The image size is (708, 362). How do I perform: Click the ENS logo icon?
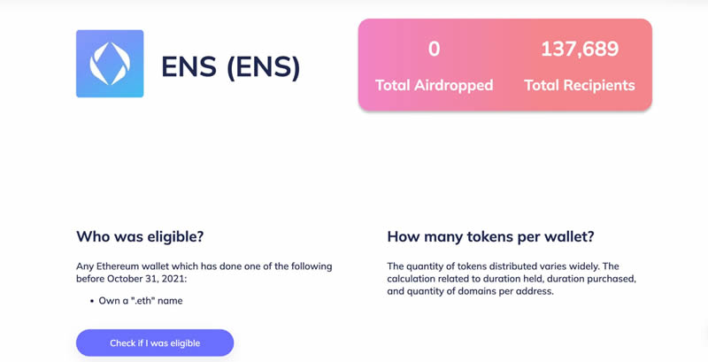click(x=110, y=64)
